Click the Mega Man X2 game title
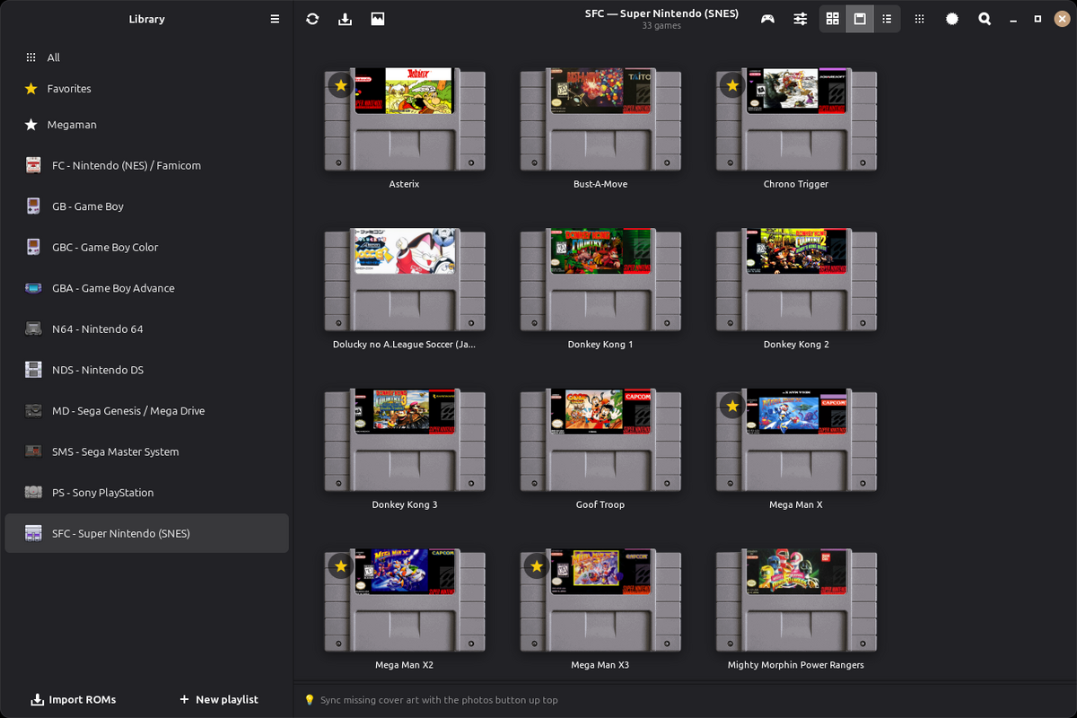Screen dimensions: 1077x718 click(405, 665)
